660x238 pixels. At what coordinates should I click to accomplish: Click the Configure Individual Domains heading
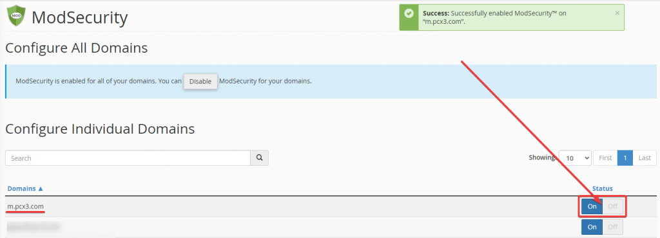100,129
